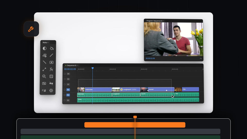Toggle the highlighted V1 track target
The height and width of the screenshot is (139, 247).
pyautogui.click(x=68, y=90)
